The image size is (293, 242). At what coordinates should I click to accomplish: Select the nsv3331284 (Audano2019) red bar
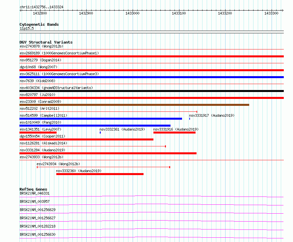click(108, 153)
